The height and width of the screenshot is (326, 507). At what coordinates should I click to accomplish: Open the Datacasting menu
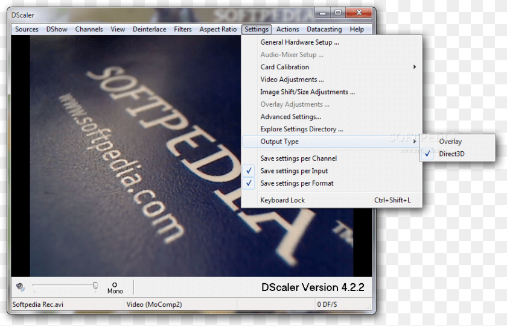click(324, 30)
